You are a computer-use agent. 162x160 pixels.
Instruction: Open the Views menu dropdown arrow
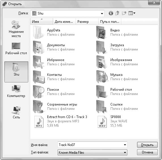[134, 13]
